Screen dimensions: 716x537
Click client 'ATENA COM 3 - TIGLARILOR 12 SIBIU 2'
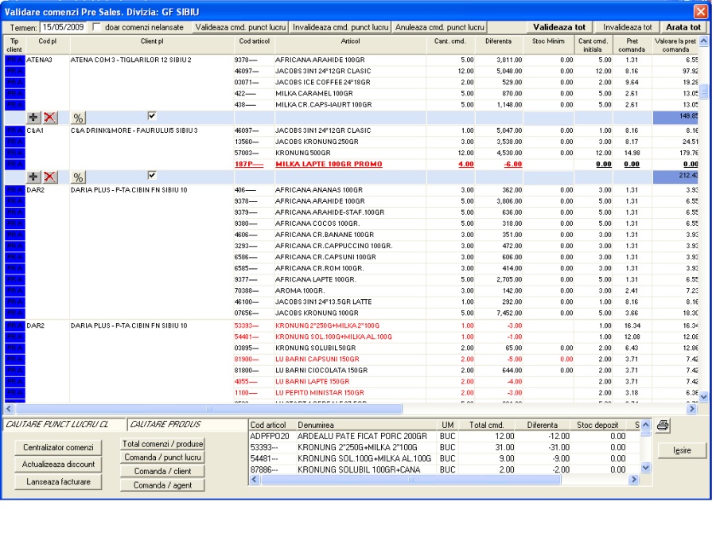coord(131,60)
